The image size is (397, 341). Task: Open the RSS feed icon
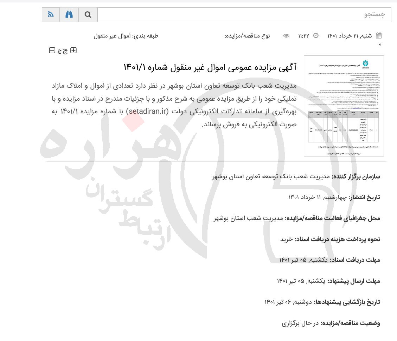point(51,15)
